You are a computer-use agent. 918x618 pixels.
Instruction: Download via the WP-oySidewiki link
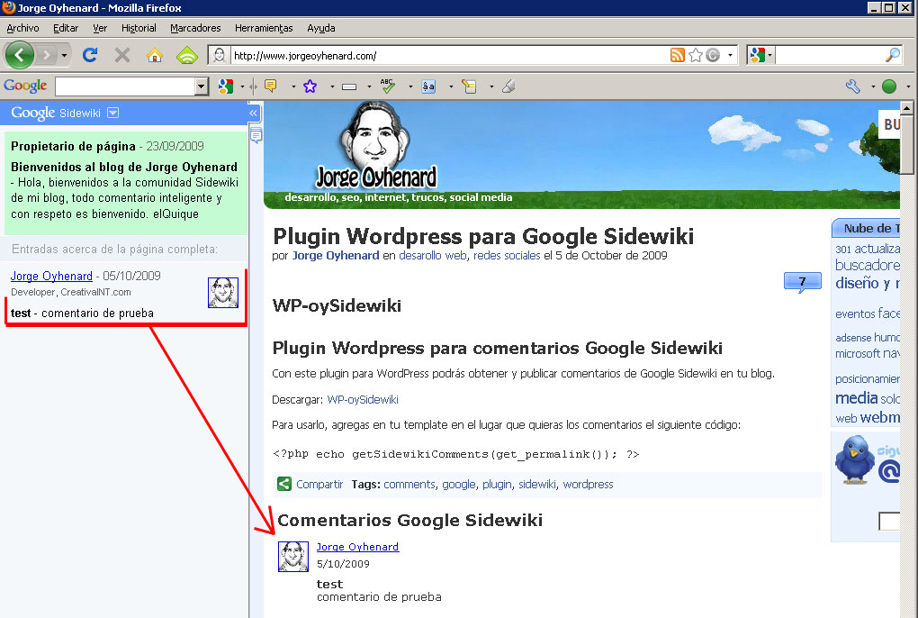click(x=363, y=399)
